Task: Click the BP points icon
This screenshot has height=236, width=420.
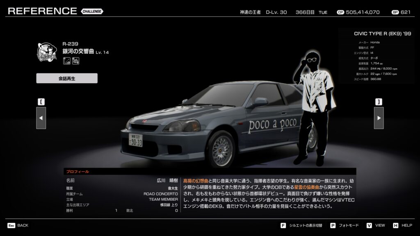Action: pyautogui.click(x=395, y=12)
